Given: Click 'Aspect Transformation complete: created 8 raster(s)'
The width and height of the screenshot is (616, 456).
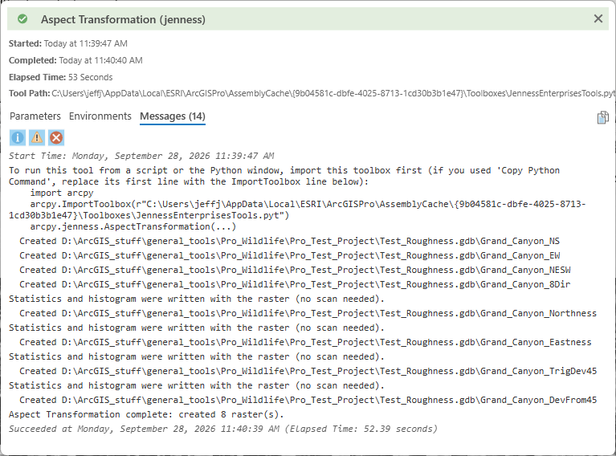Looking at the screenshot, I should coord(146,414).
